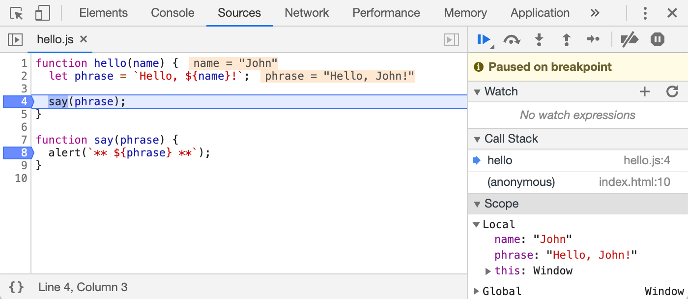
Task: Expand the this: Window object
Action: tap(488, 271)
